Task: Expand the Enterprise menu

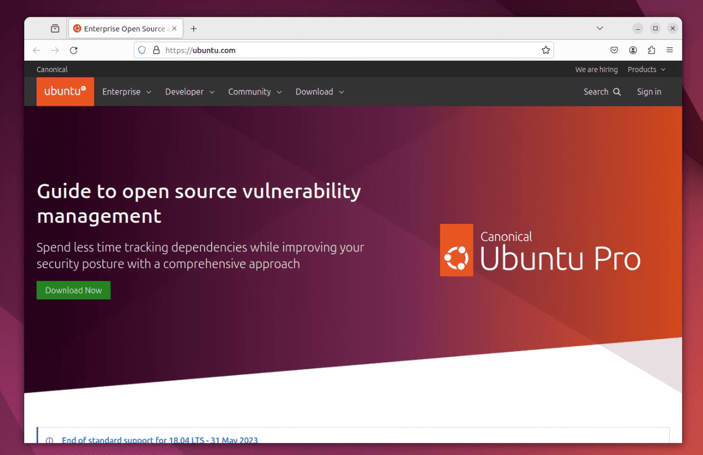Action: pyautogui.click(x=126, y=92)
